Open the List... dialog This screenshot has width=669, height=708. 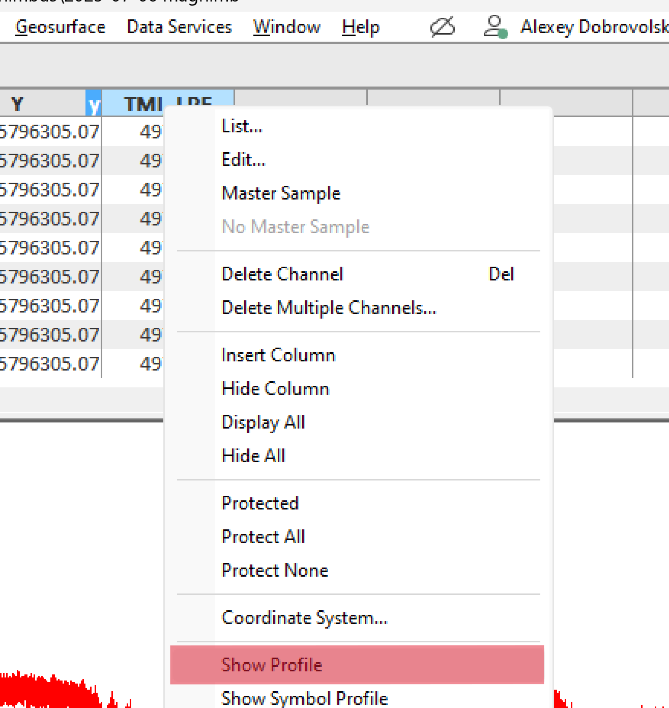tap(242, 126)
